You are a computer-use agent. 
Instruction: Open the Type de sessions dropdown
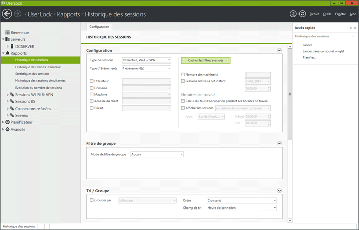coord(146,60)
